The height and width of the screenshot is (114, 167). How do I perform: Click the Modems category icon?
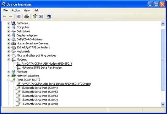13,60
